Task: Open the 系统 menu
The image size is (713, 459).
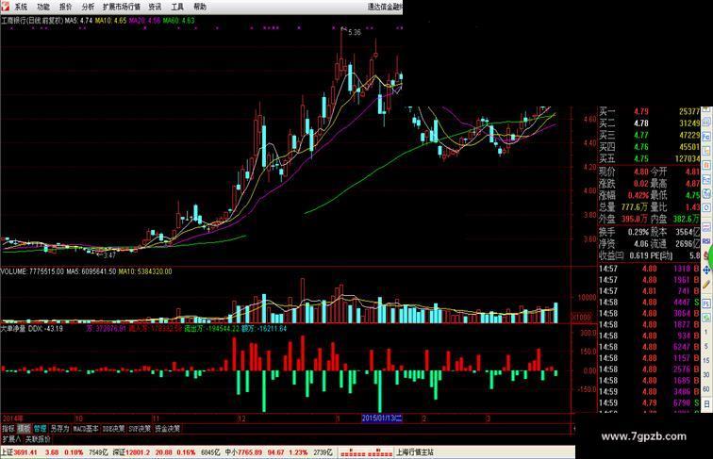Action: [21, 7]
